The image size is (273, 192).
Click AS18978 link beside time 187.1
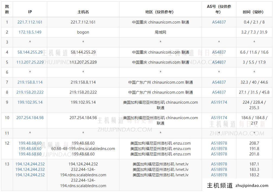pos(219,164)
